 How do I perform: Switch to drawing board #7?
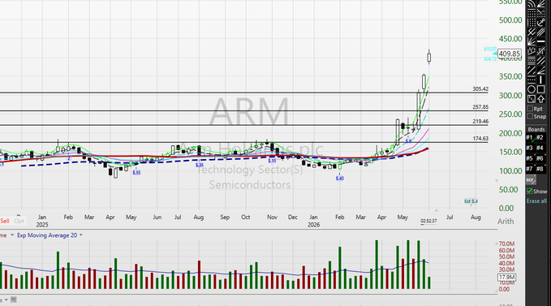pyautogui.click(x=530, y=169)
